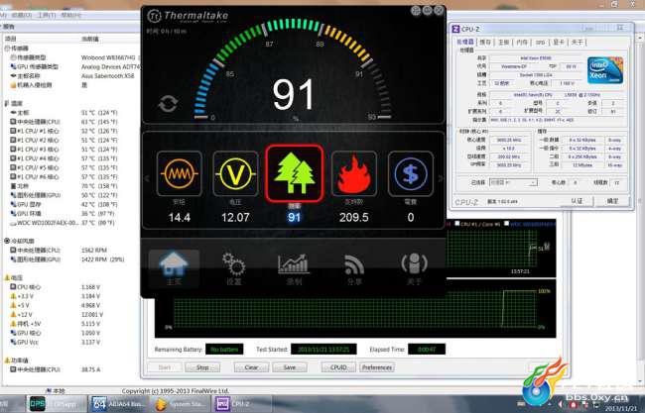
Task: Select the resistor current tile showing 14.4
Action: (x=180, y=173)
